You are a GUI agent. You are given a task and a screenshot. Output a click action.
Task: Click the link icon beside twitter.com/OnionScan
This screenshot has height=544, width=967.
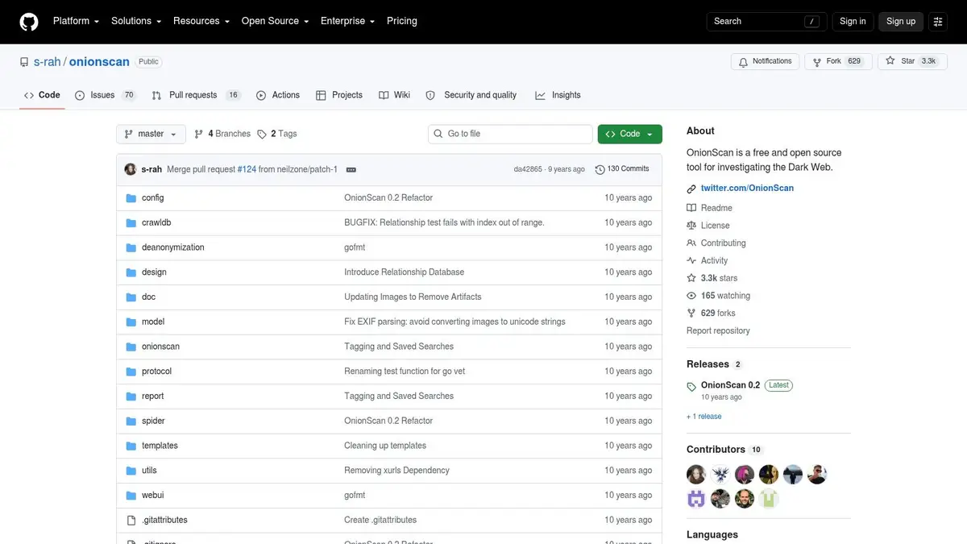click(x=691, y=189)
